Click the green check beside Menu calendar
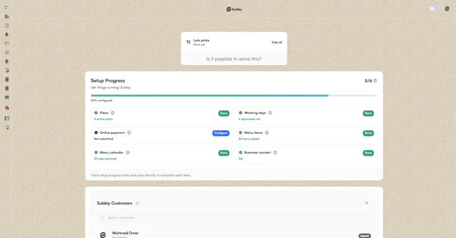Image resolution: width=456 pixels, height=238 pixels. [96, 152]
